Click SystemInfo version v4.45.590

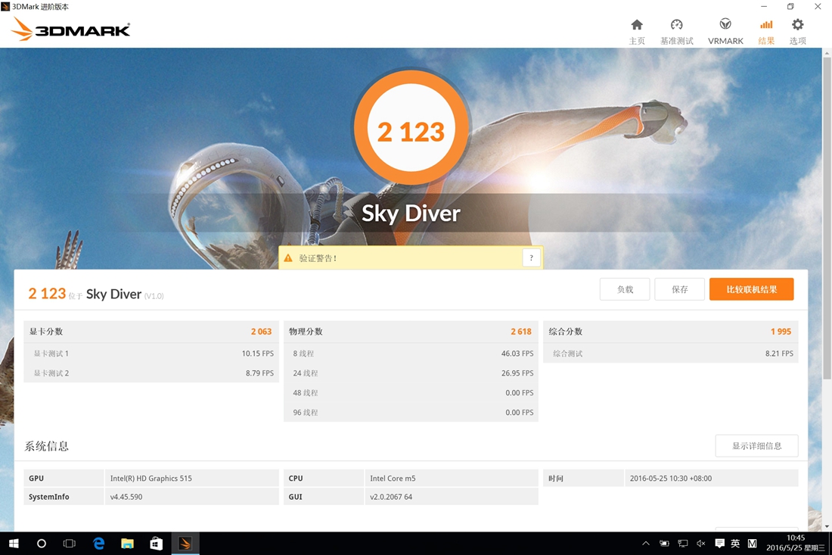pos(126,497)
